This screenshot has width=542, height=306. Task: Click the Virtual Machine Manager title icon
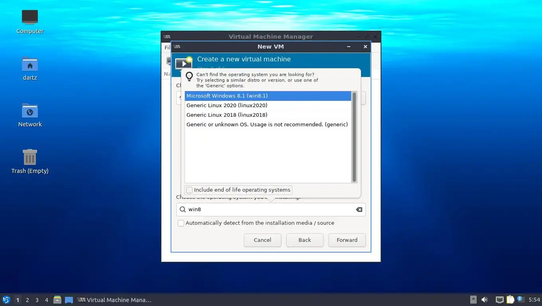pos(167,37)
